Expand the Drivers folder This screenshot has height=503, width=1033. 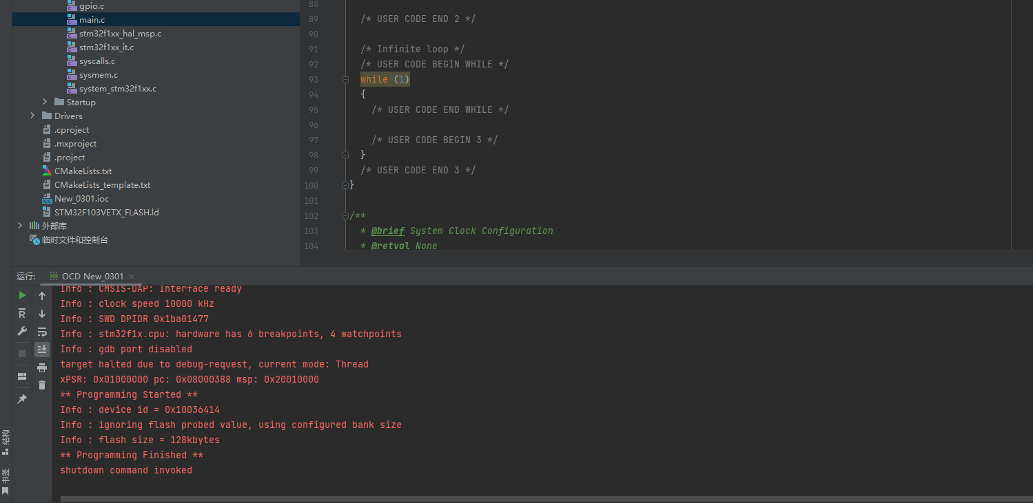point(32,116)
